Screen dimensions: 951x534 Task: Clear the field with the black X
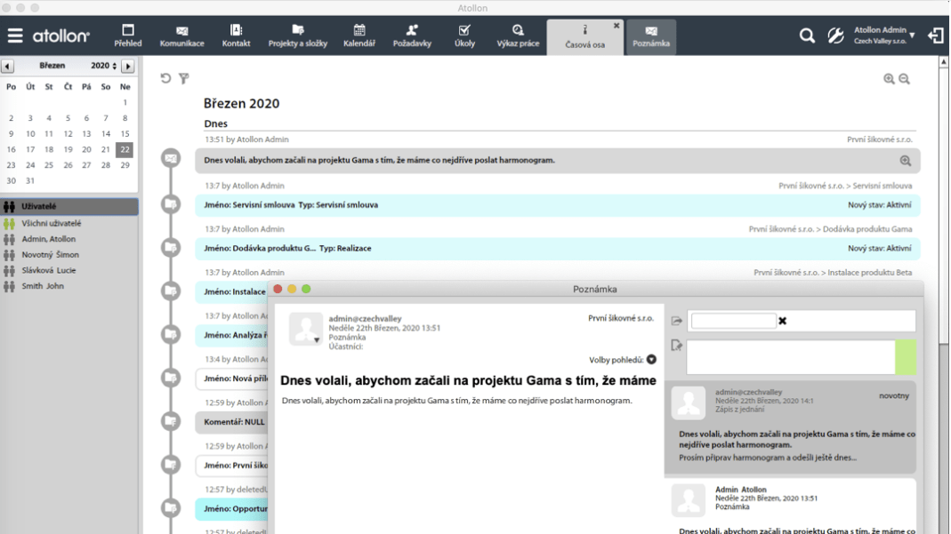pos(783,321)
